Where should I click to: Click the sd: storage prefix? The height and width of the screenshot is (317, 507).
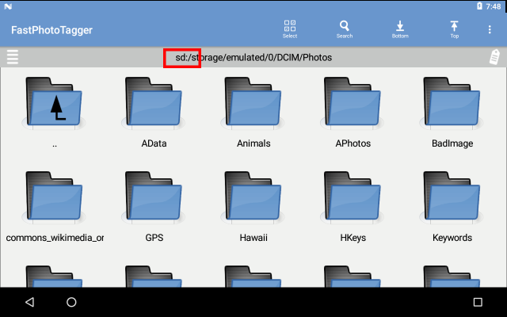pyautogui.click(x=182, y=58)
